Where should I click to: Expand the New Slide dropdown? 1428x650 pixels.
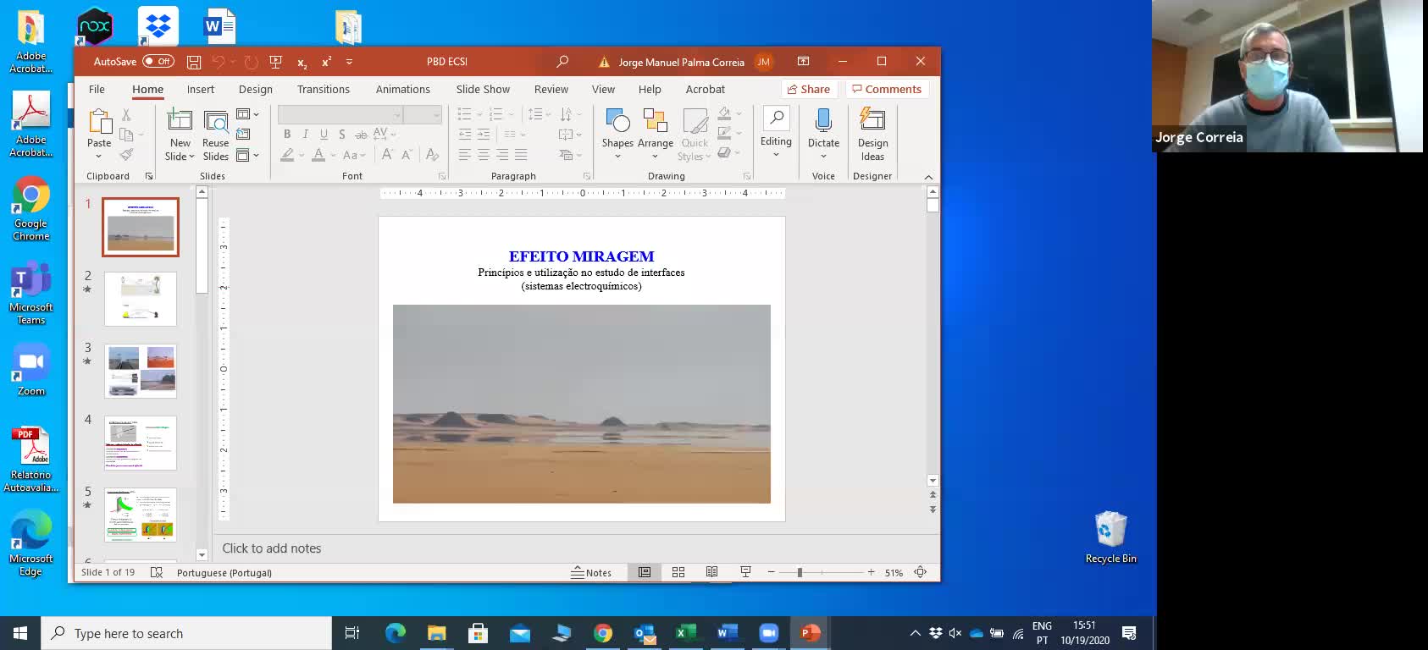(180, 157)
